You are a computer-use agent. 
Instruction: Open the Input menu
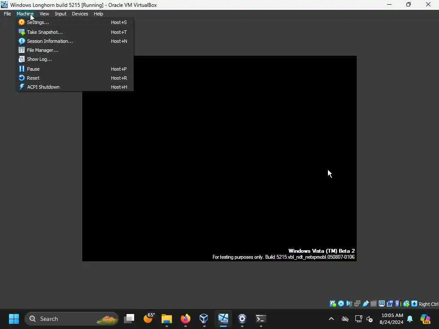coord(60,14)
